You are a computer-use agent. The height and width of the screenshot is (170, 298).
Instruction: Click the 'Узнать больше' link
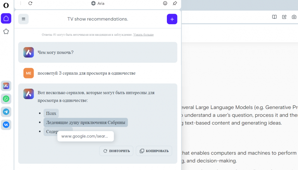[143, 35]
